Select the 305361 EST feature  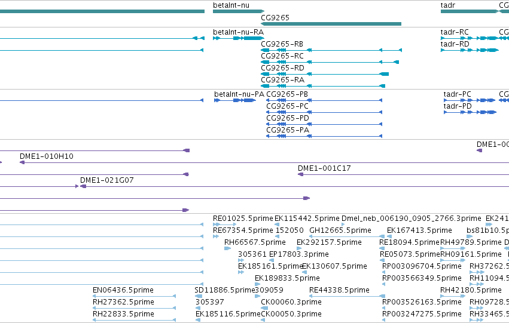point(241,260)
